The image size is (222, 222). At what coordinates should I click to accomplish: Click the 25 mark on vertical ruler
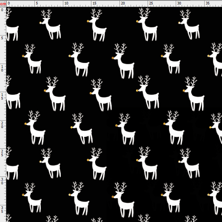point(2,153)
